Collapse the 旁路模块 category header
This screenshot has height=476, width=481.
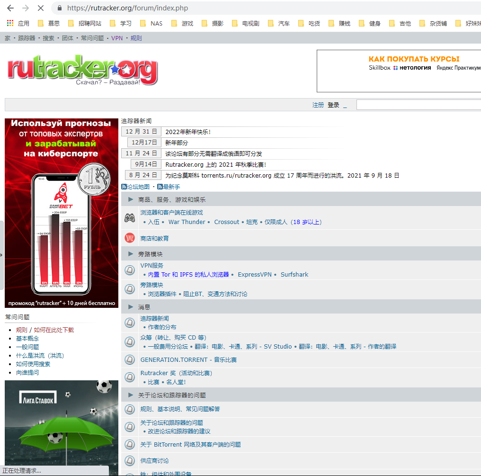(131, 254)
